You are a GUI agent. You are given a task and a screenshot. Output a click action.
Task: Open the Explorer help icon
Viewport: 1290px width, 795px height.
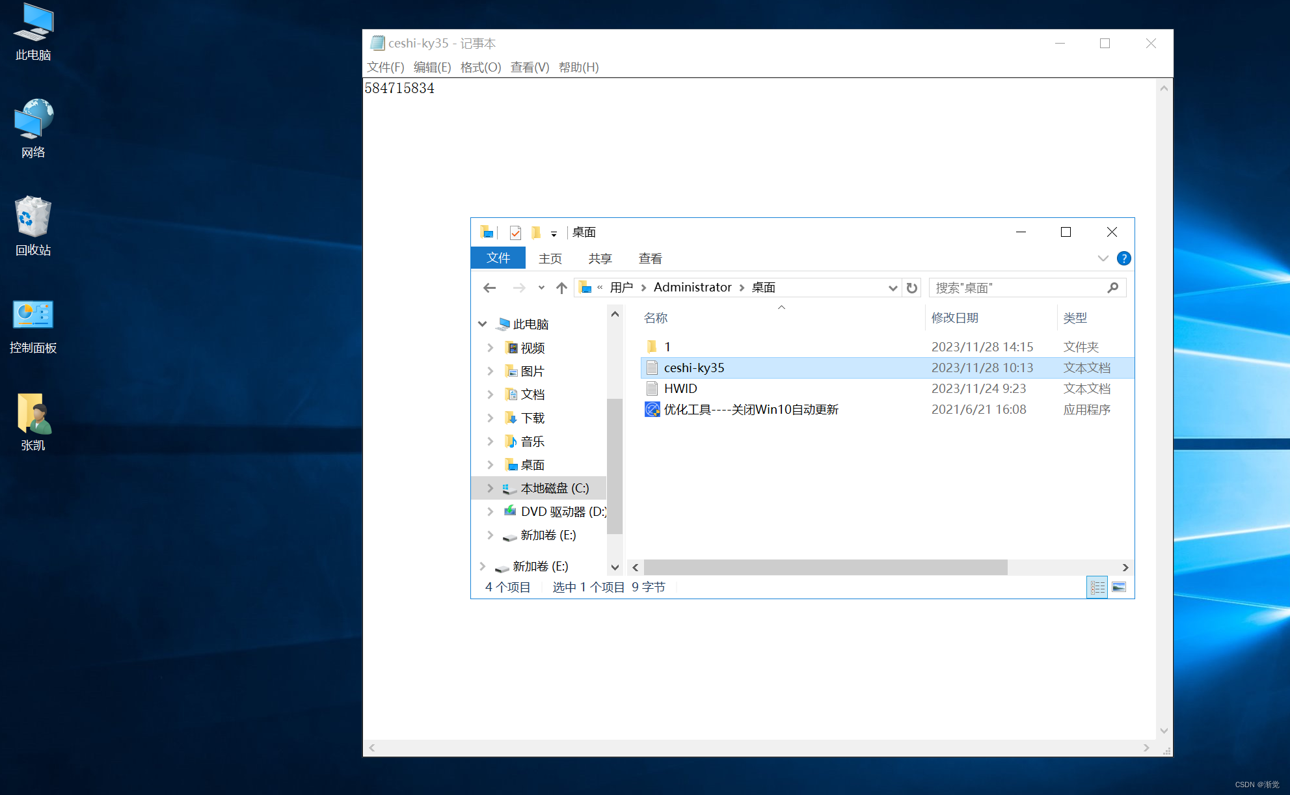click(x=1123, y=258)
